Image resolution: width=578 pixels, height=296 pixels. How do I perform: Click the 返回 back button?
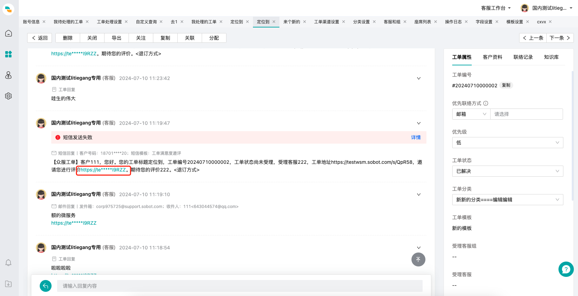click(40, 38)
